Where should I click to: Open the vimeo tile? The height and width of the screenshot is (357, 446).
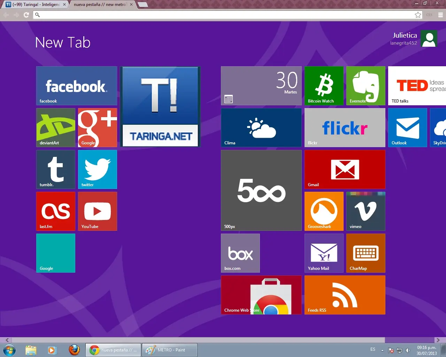[366, 211]
